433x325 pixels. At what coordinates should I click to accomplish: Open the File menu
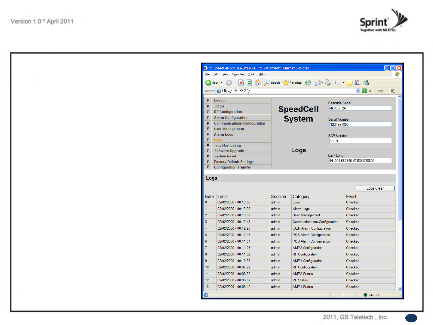pyautogui.click(x=207, y=74)
